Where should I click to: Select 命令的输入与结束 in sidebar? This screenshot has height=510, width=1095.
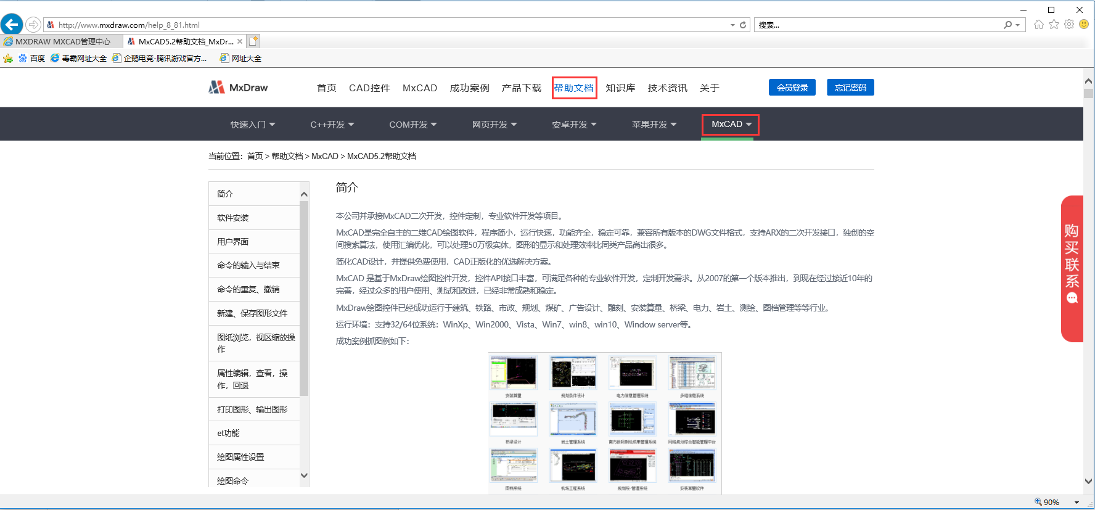pyautogui.click(x=254, y=265)
